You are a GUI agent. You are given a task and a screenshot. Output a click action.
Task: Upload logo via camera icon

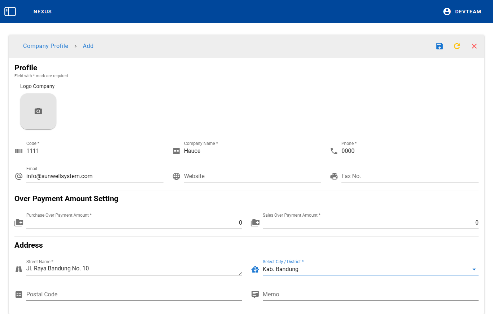point(38,111)
